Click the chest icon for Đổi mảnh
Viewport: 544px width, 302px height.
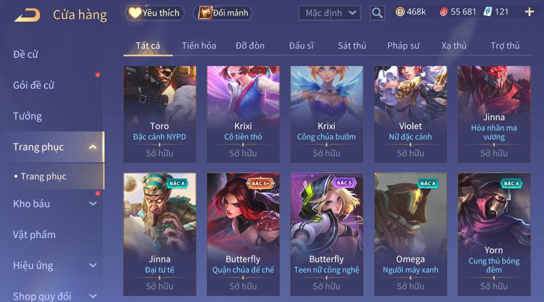tap(205, 13)
